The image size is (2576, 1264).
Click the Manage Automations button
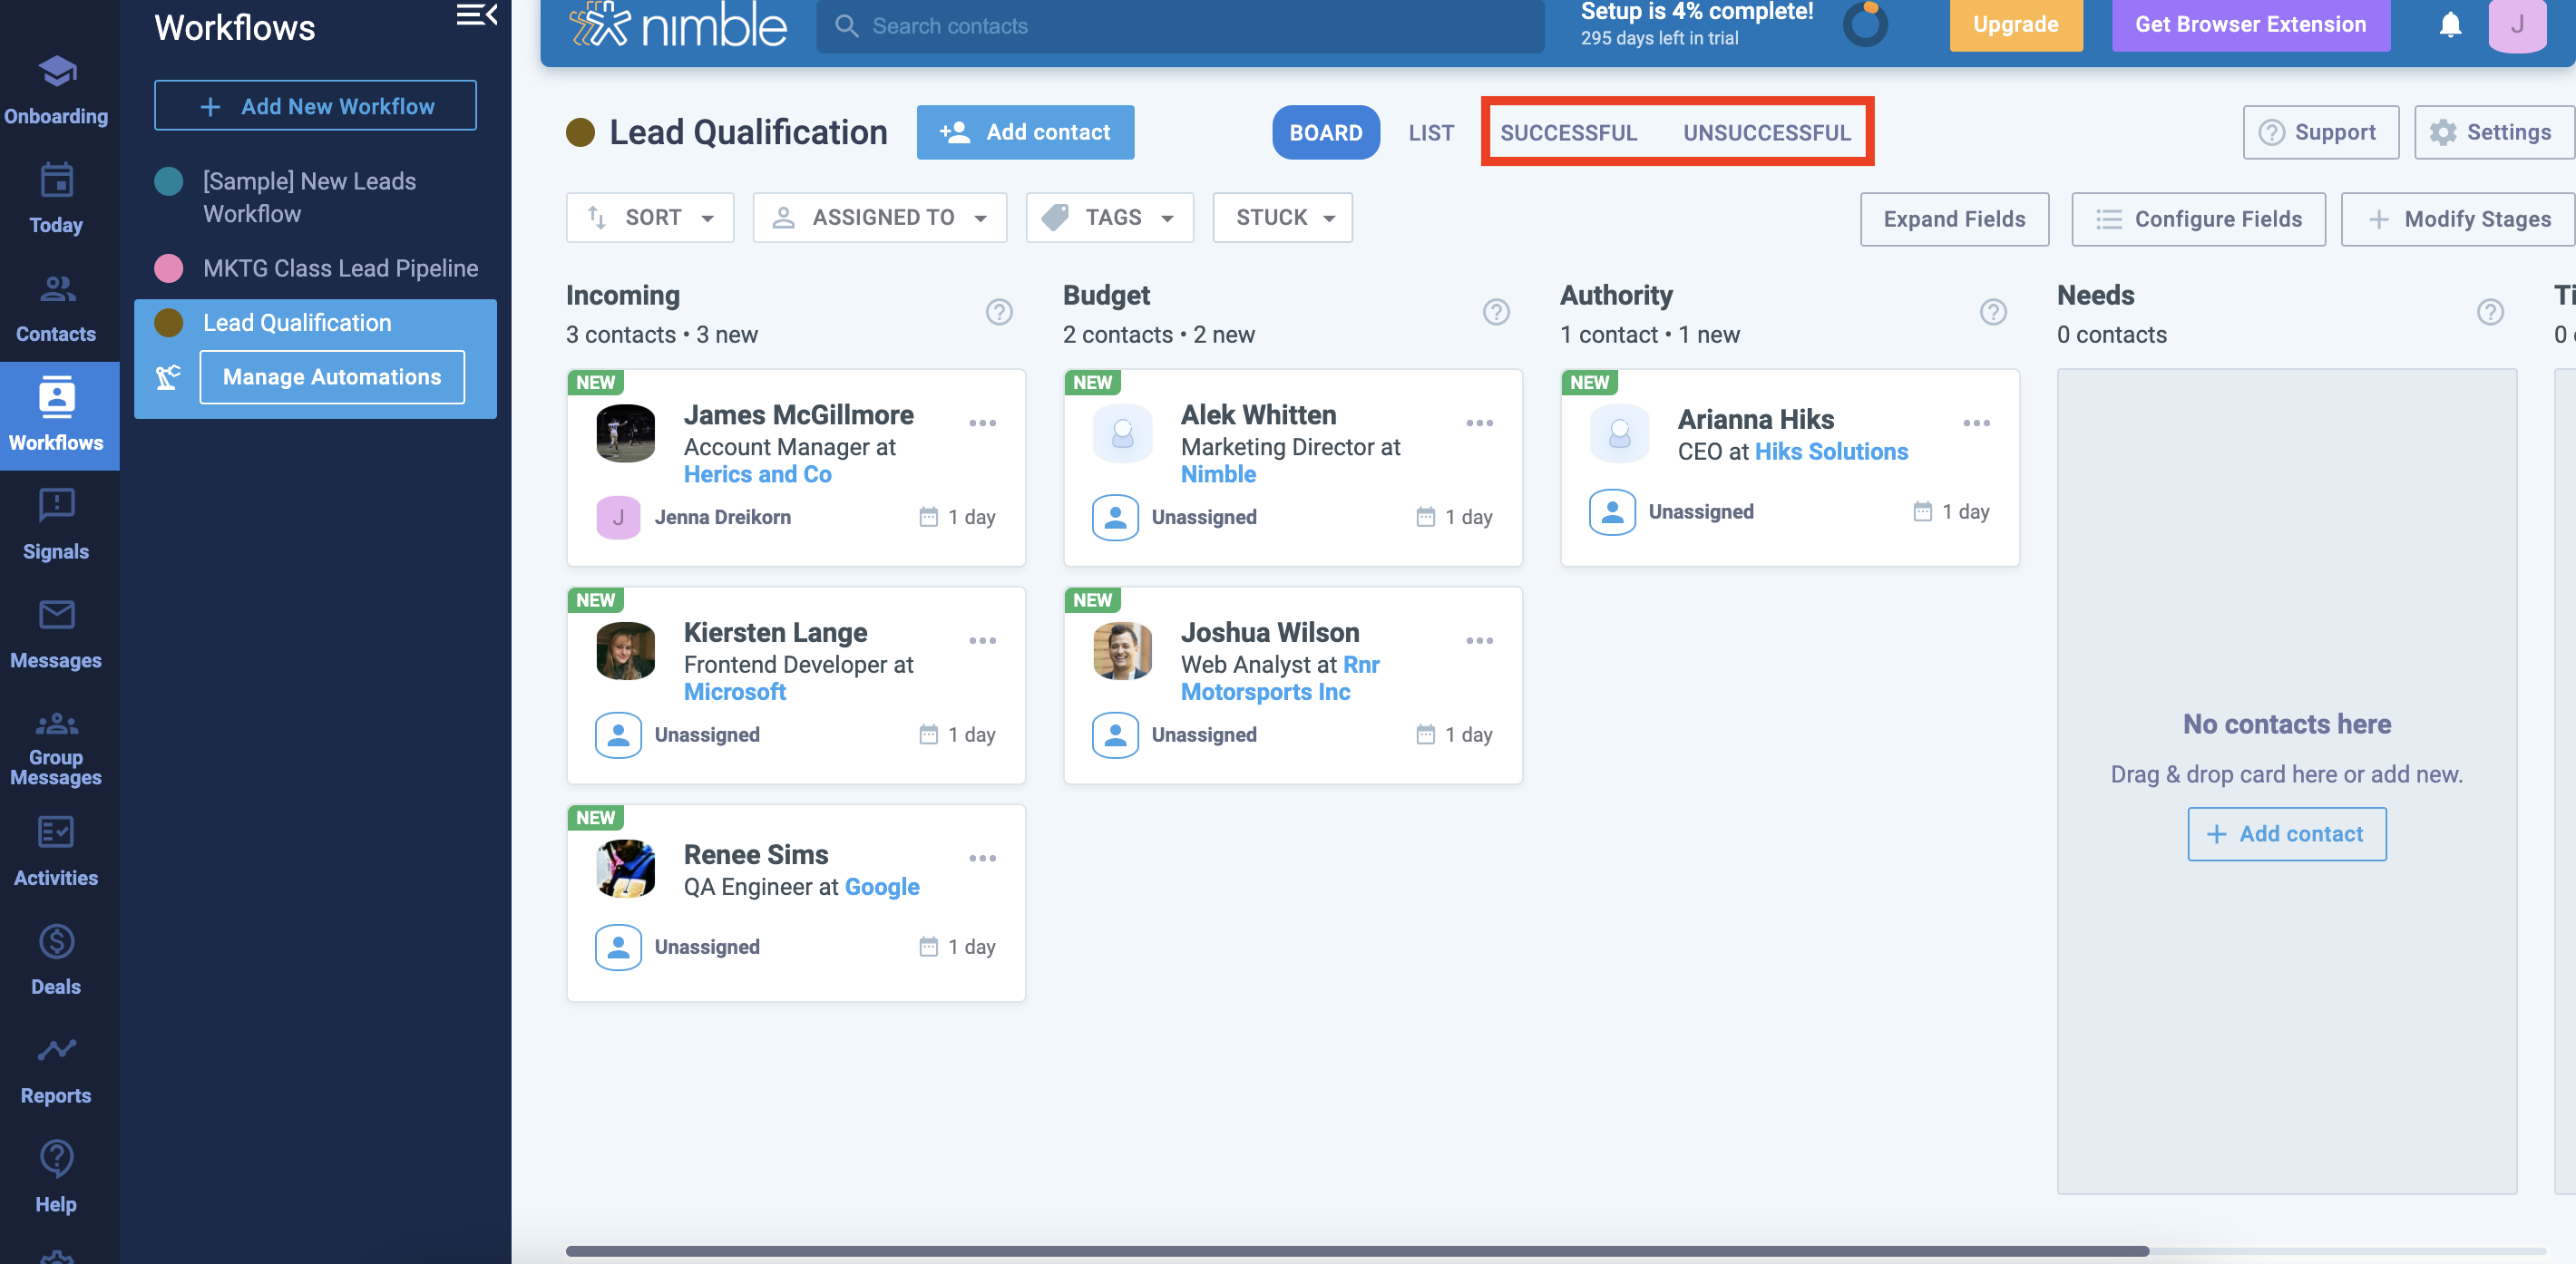(x=332, y=377)
